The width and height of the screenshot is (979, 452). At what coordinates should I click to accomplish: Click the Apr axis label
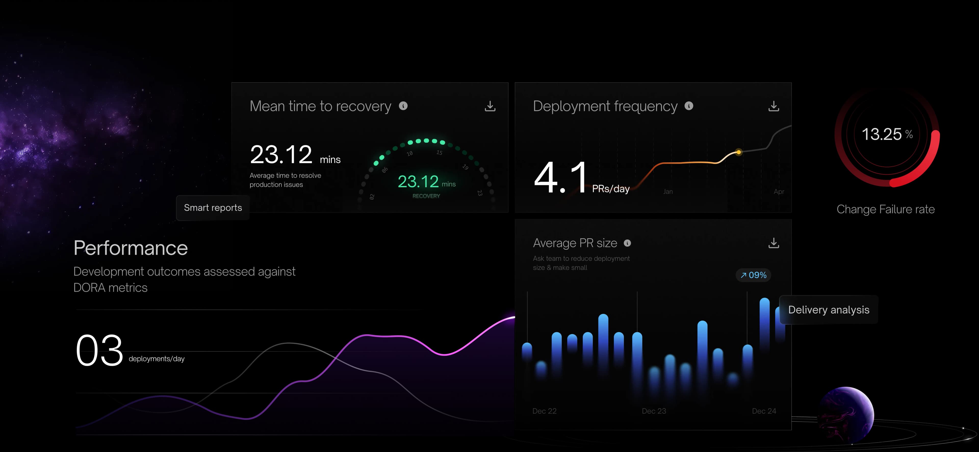[x=779, y=192]
